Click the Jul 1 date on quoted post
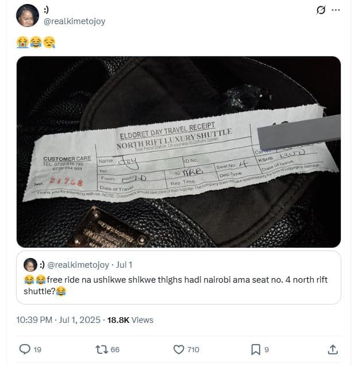Viewport: 358px width, 366px height. point(124,265)
